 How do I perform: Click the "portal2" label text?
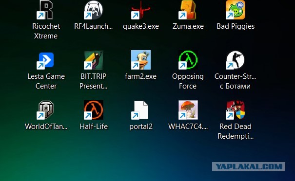pyautogui.click(x=141, y=127)
